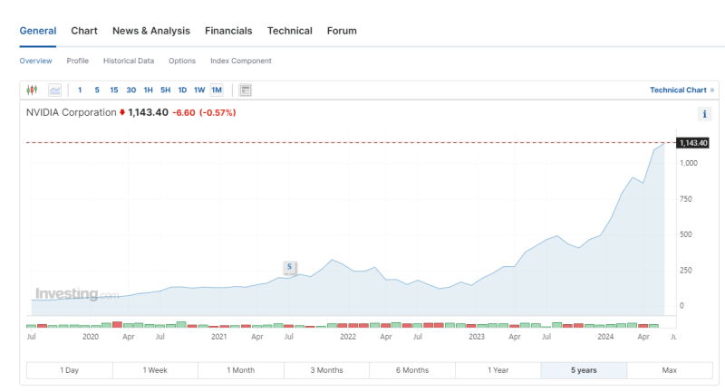Open the Chart tab
725x391 pixels.
click(x=84, y=31)
